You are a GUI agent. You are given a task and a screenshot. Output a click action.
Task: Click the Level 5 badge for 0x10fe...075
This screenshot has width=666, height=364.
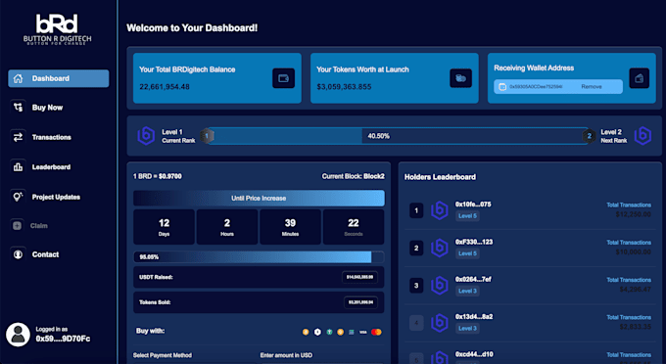pos(467,216)
